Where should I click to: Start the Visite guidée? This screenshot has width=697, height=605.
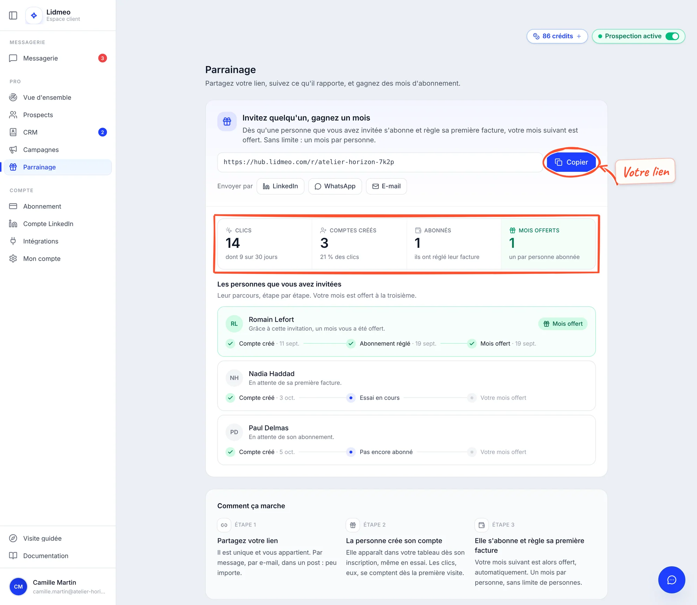[x=58, y=538]
